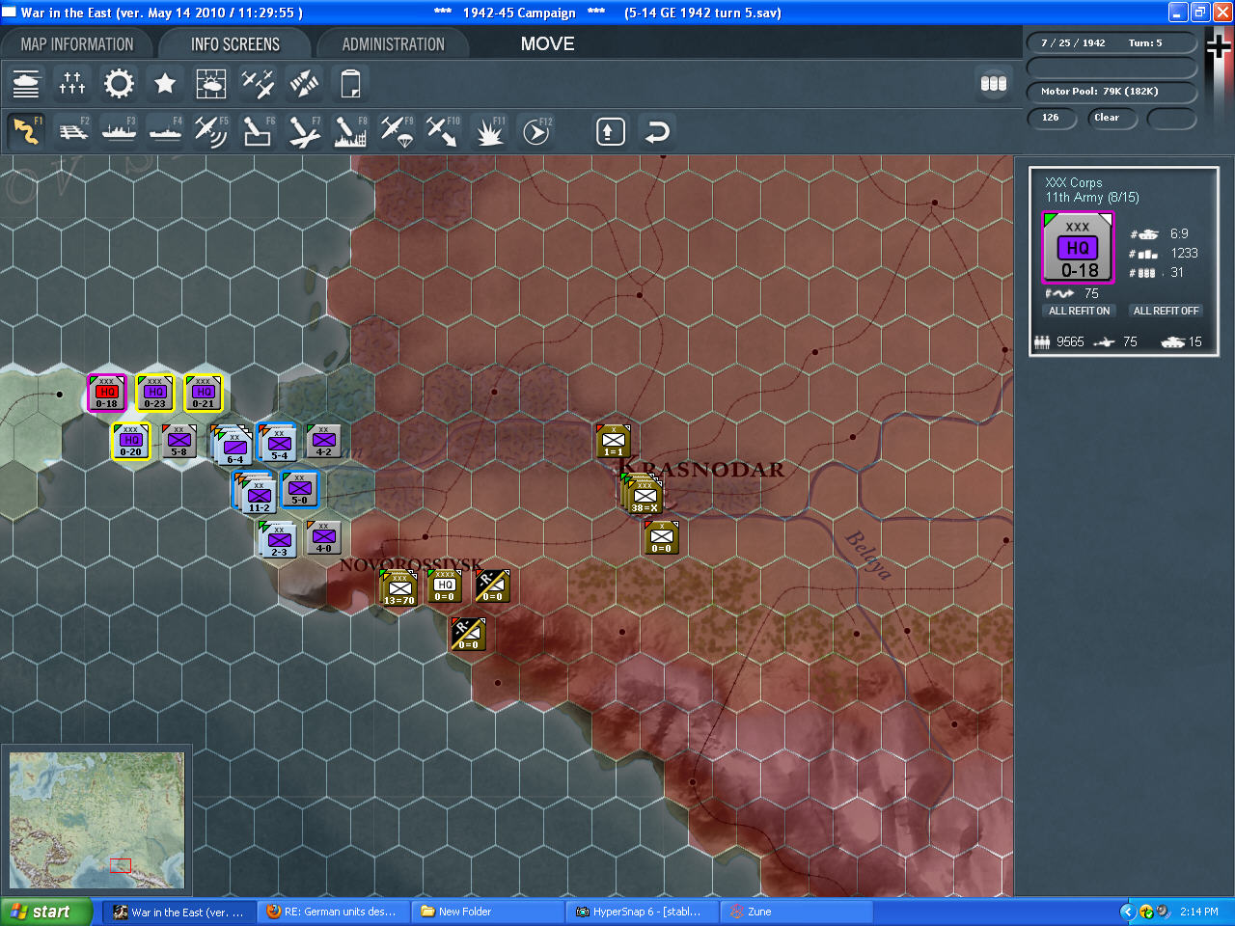Open the MAP INFORMATION tab

[x=77, y=44]
